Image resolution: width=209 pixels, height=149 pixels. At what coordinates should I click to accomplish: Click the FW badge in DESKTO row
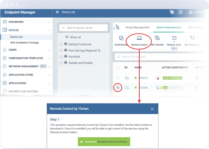coord(175,78)
